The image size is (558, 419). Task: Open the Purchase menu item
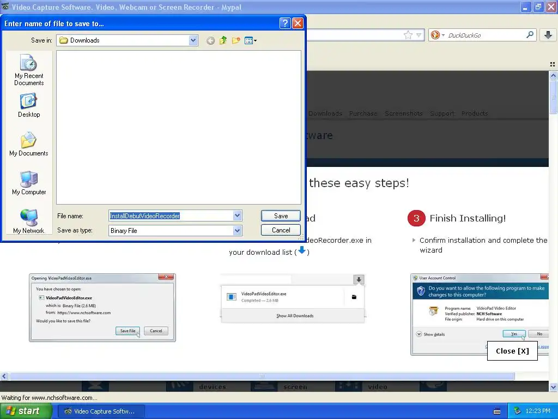363,113
